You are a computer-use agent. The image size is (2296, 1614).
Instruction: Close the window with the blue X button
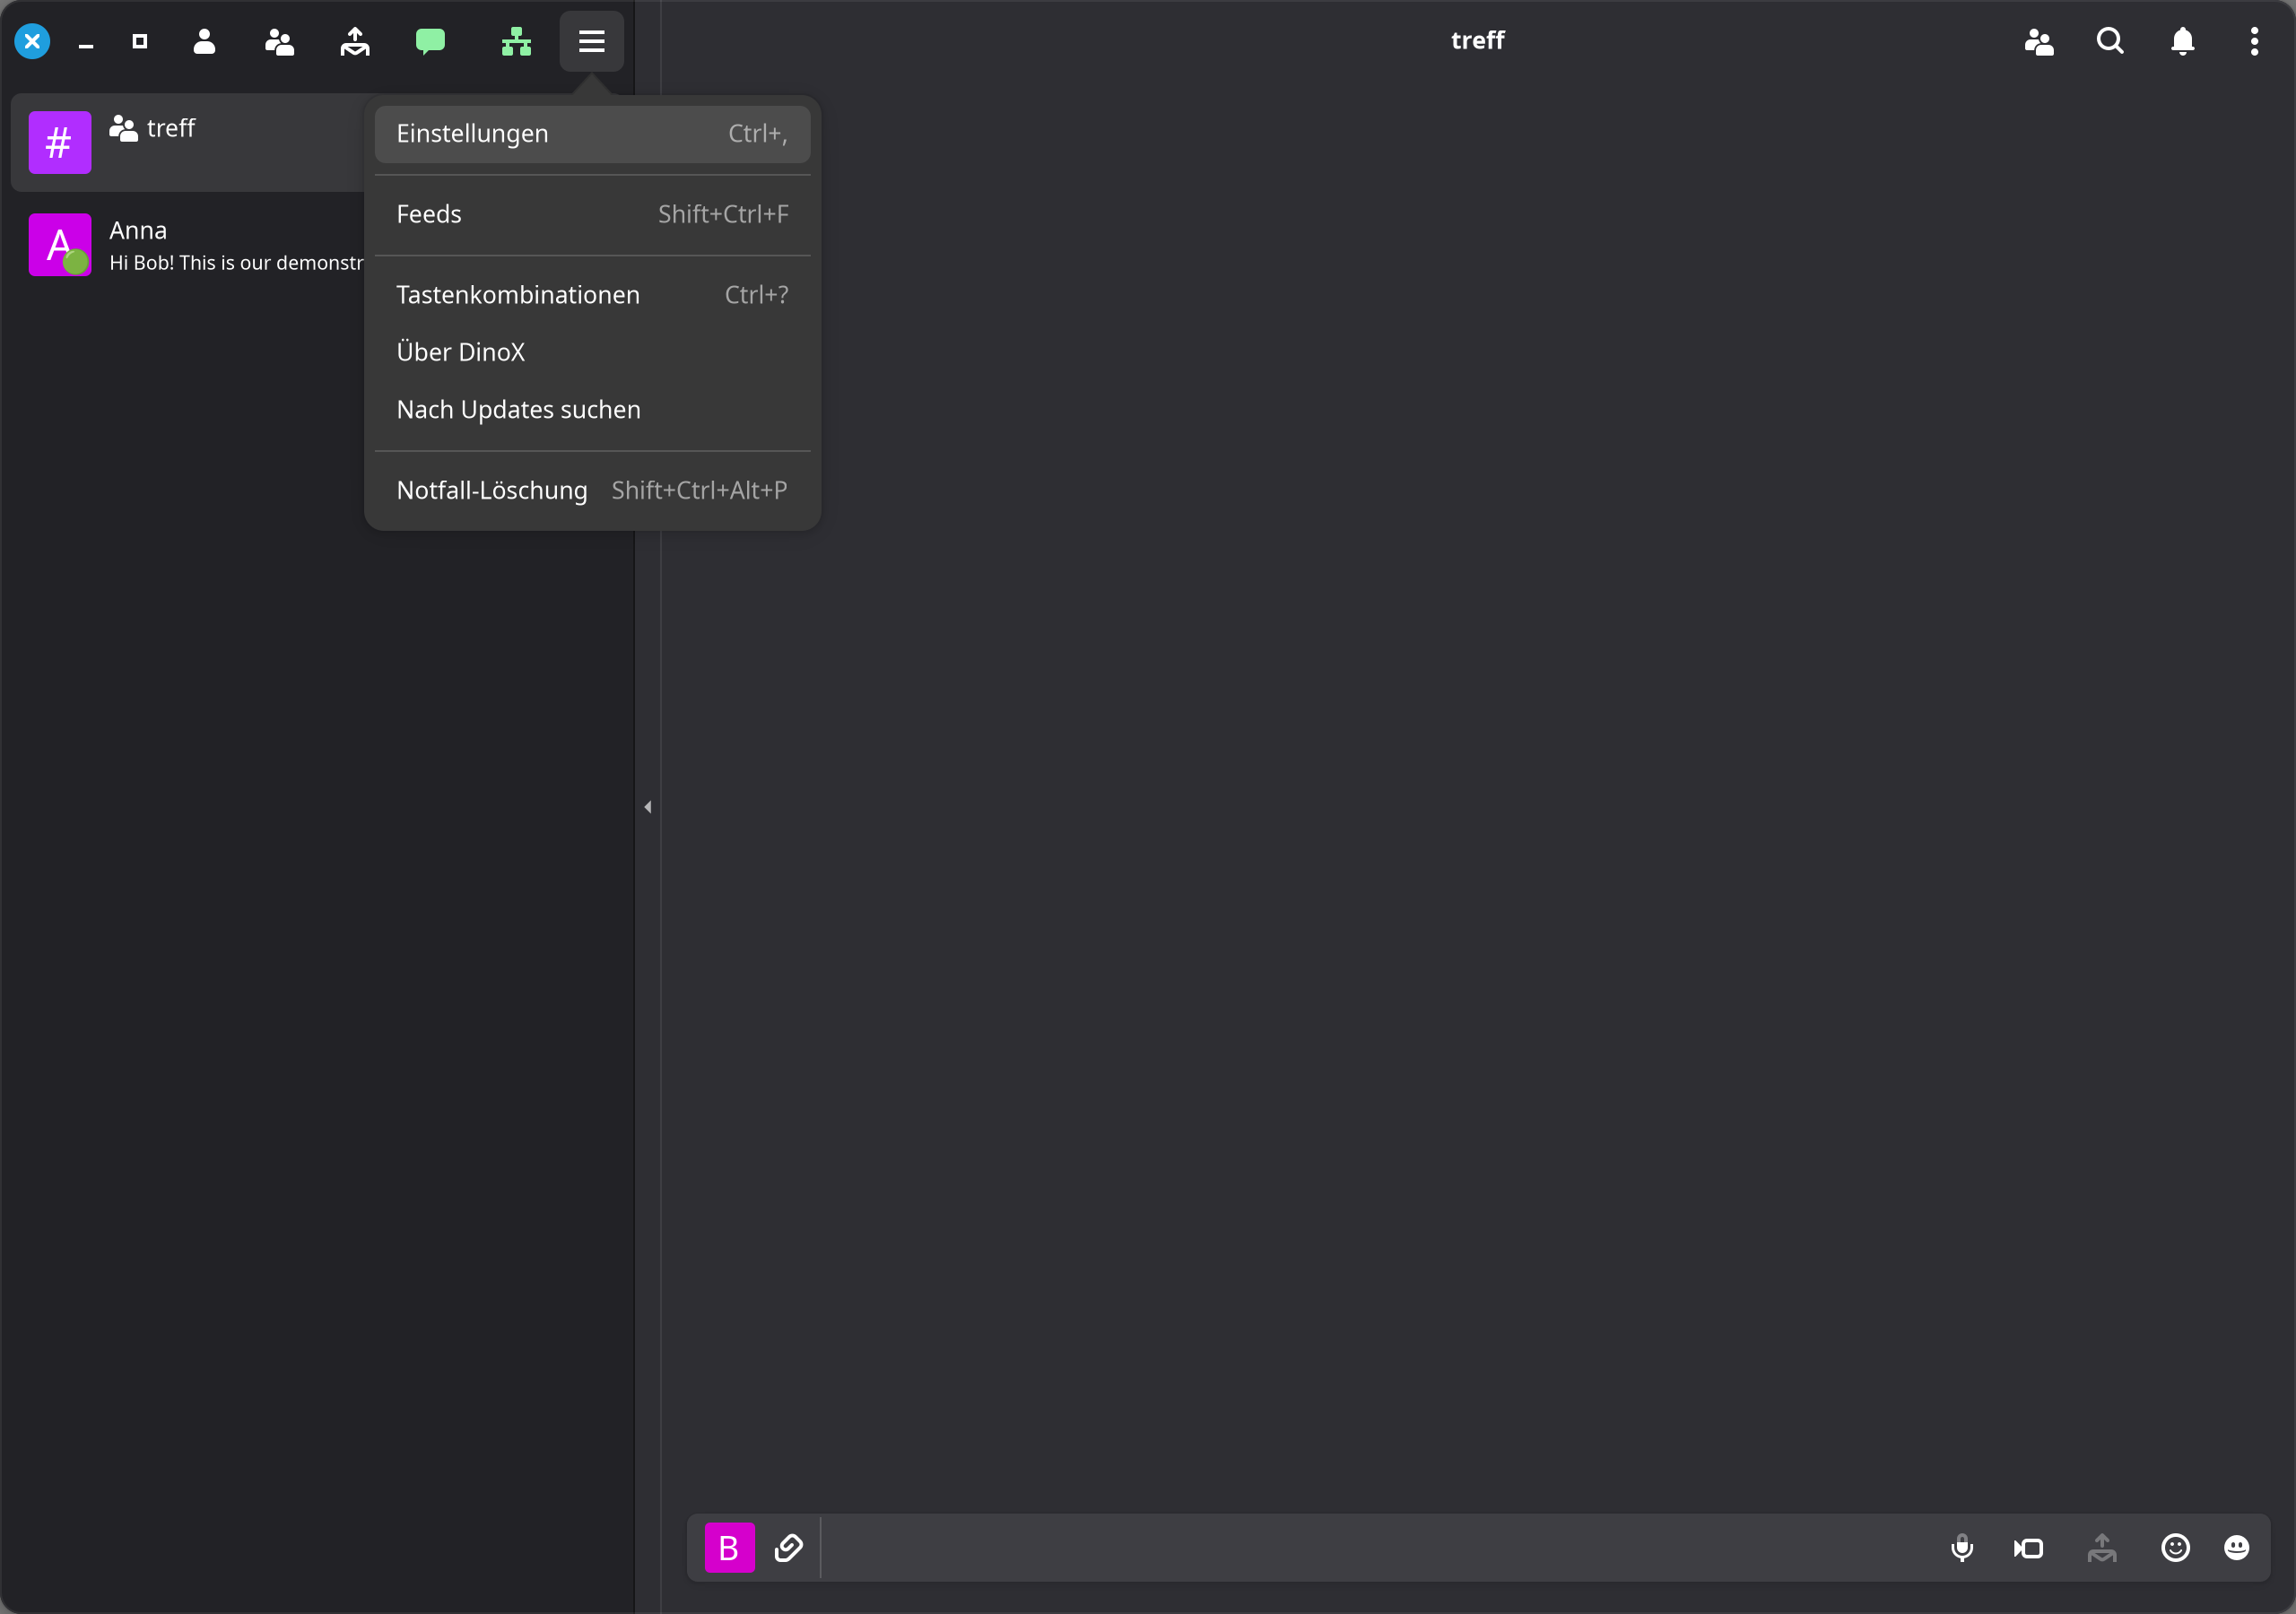click(32, 41)
